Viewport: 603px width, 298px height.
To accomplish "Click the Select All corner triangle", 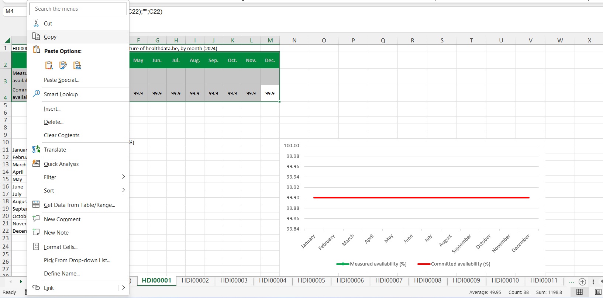I will (x=7, y=41).
